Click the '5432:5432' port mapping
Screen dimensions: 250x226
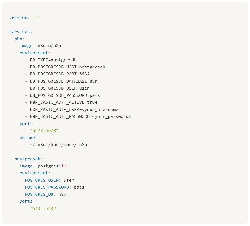pyautogui.click(x=44, y=209)
